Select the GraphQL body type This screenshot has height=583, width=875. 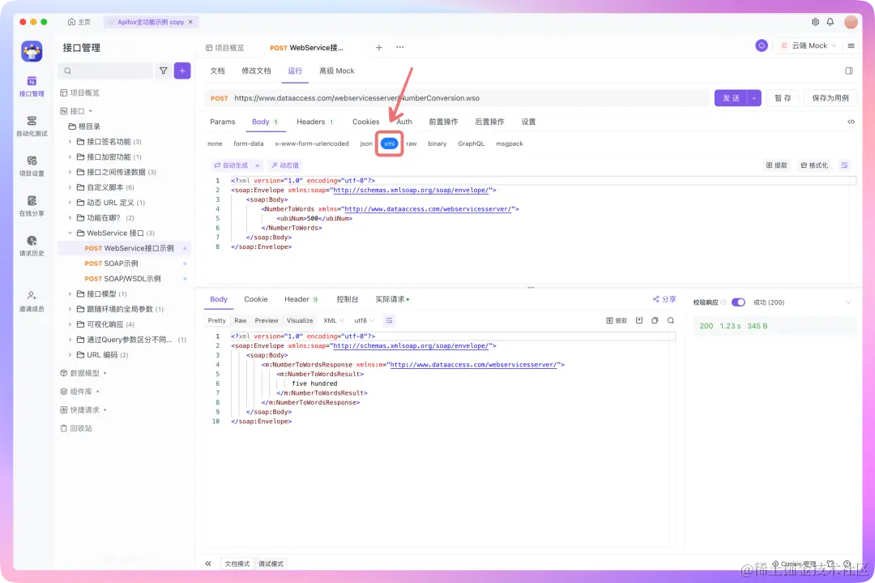tap(471, 144)
